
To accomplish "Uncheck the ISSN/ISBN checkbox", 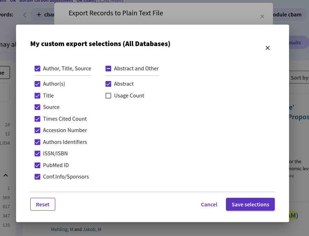I will tap(37, 154).
